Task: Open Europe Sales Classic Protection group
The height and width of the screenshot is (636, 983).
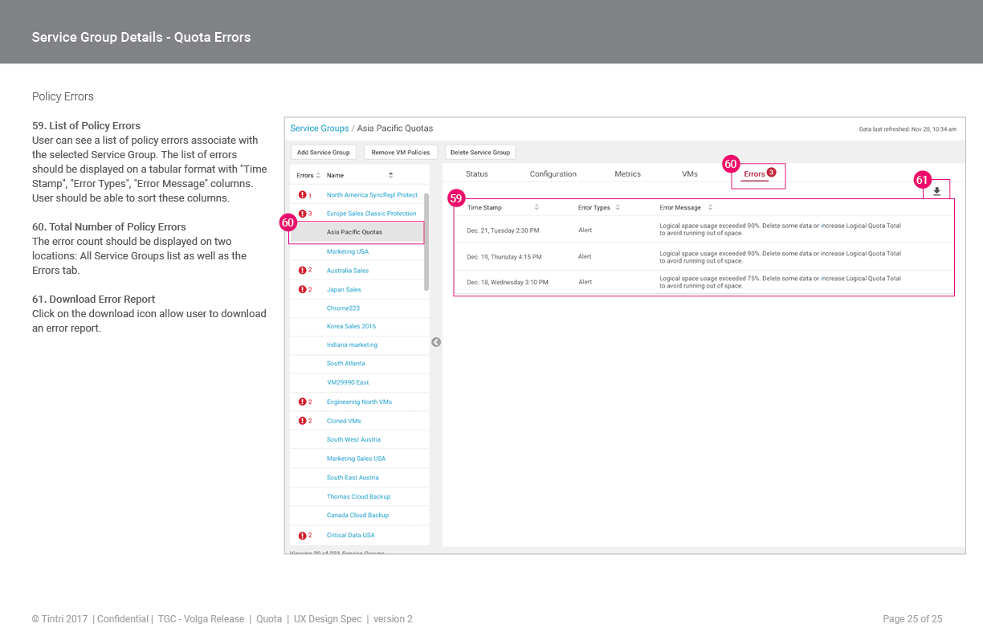Action: pos(371,214)
